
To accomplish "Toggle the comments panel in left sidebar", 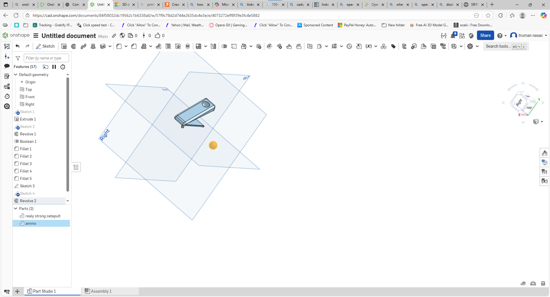I will tap(7, 66).
